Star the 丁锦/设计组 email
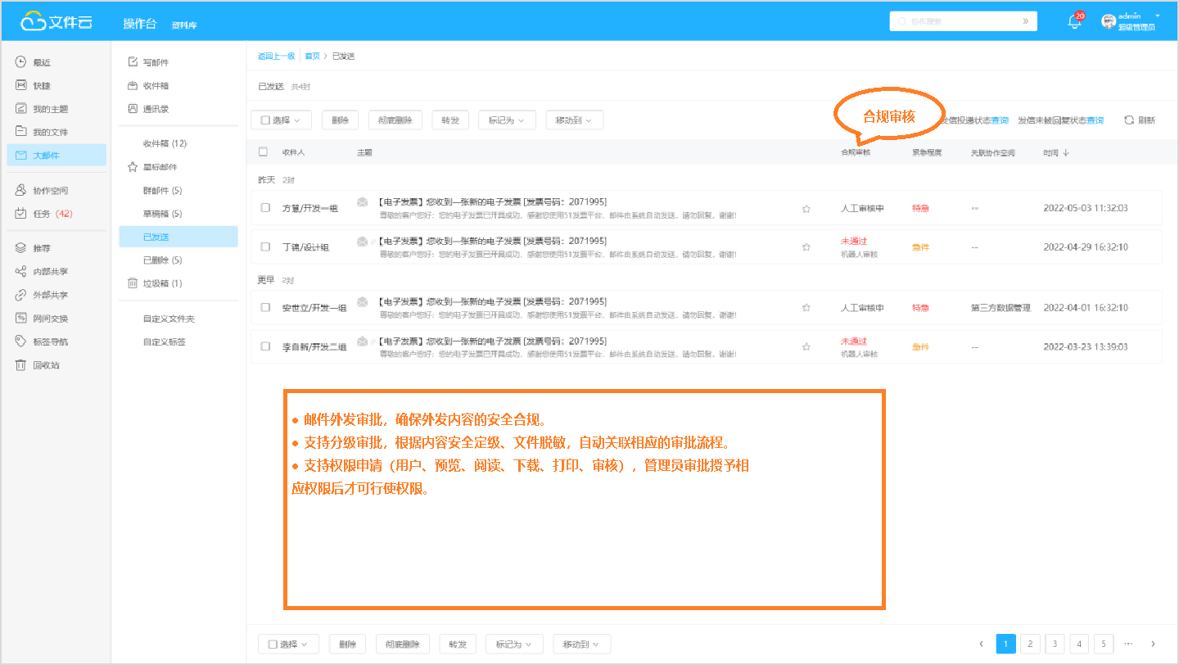 [806, 247]
